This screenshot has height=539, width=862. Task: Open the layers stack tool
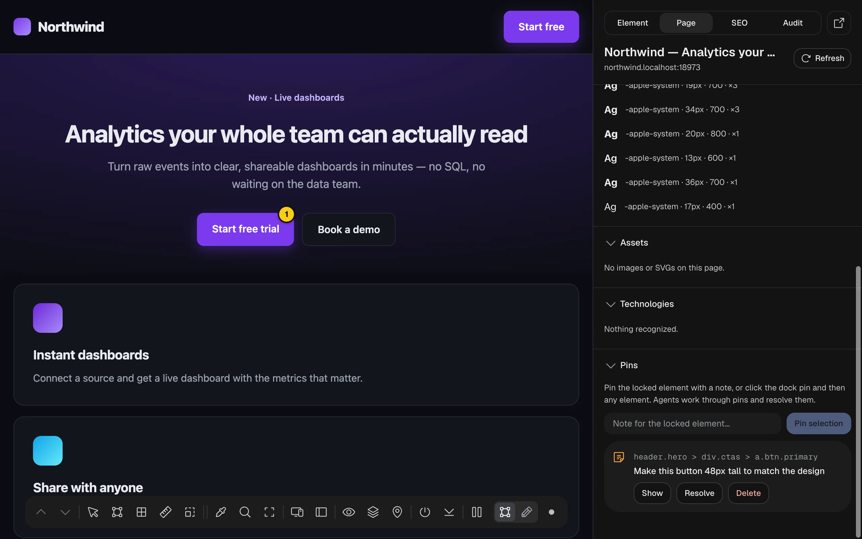tap(373, 512)
